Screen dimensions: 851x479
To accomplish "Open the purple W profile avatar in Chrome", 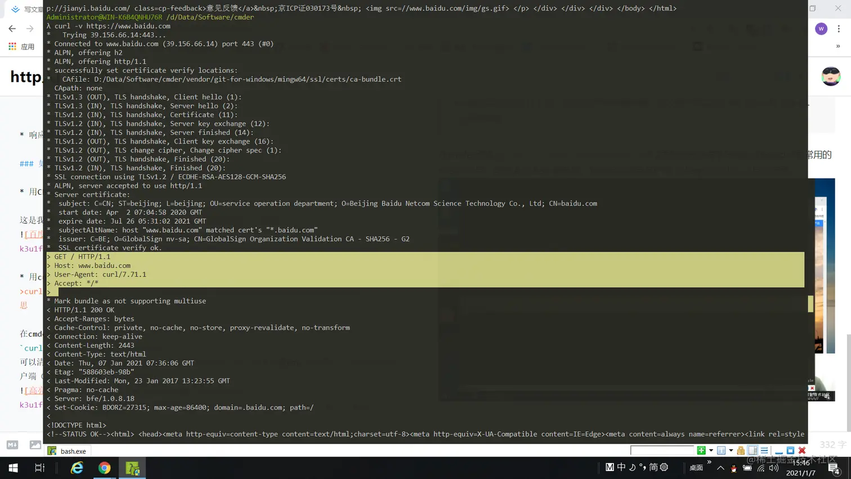I will [821, 29].
